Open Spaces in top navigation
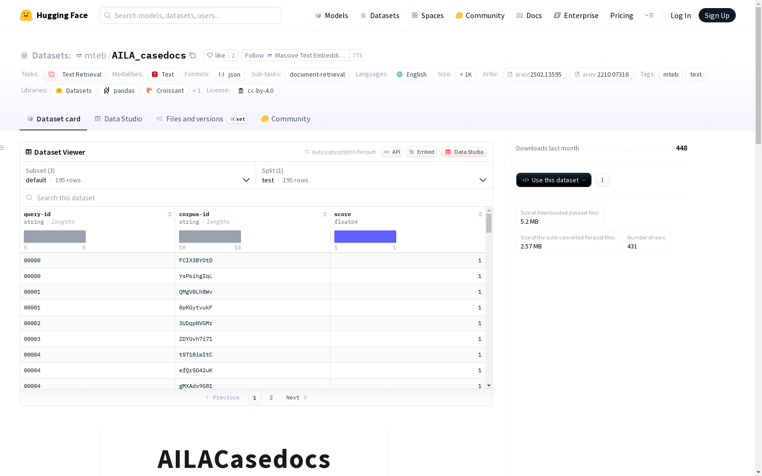762x476 pixels. [x=428, y=15]
